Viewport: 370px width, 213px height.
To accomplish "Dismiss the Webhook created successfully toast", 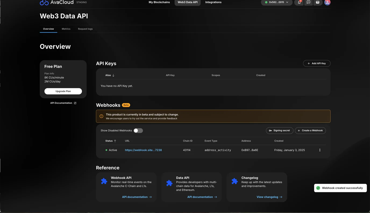I will pos(340,188).
